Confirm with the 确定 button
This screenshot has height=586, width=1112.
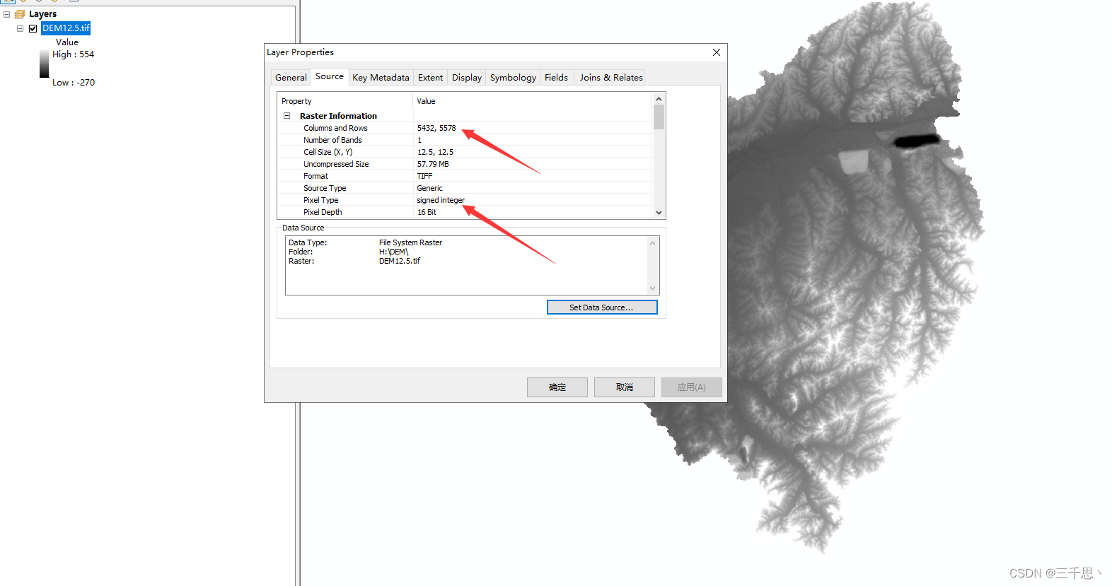click(557, 387)
